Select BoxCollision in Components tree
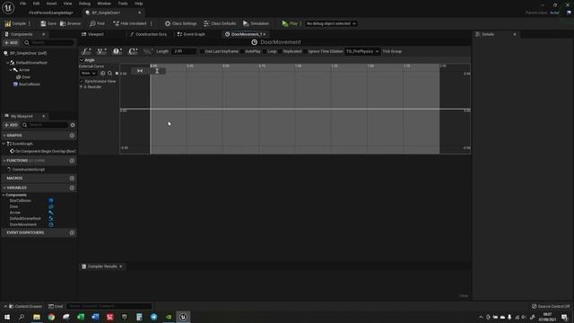Screen dimensions: 574x323 point(27,84)
